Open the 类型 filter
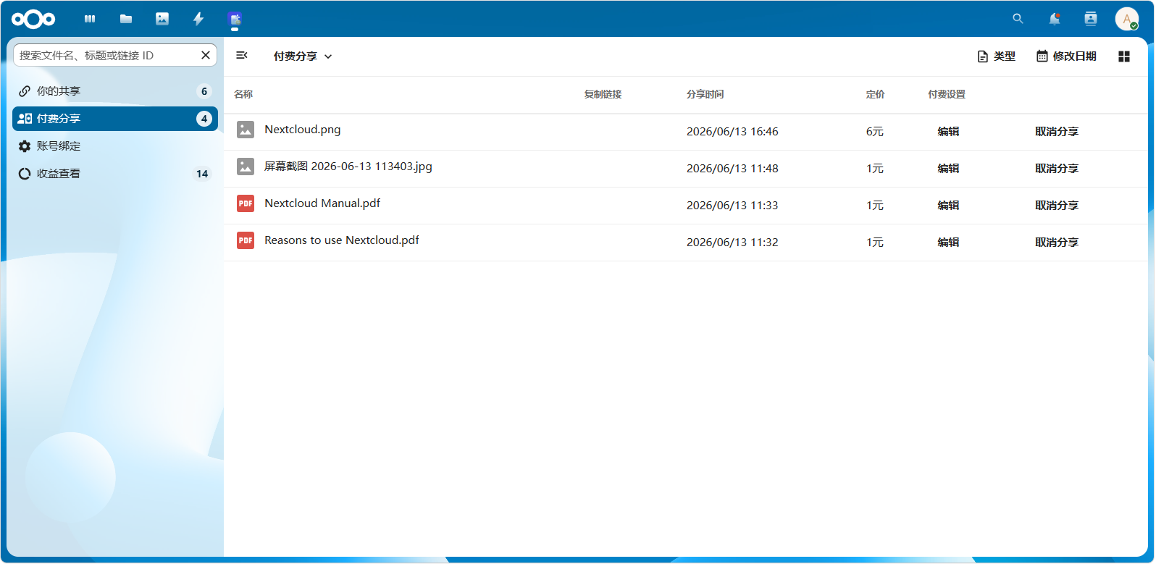1156x564 pixels. click(x=997, y=56)
